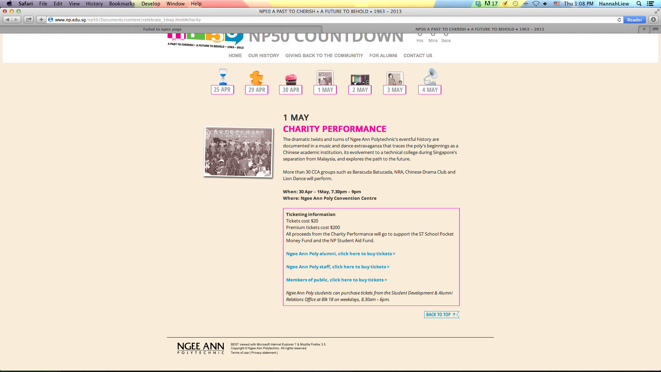Click the new tab plus button
This screenshot has width=661, height=372.
point(644,29)
